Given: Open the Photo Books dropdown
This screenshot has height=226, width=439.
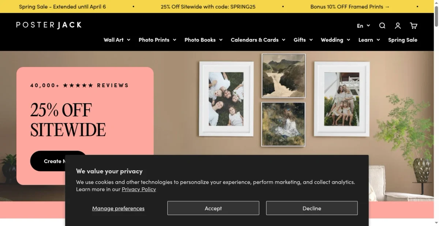Looking at the screenshot, I should click(203, 40).
